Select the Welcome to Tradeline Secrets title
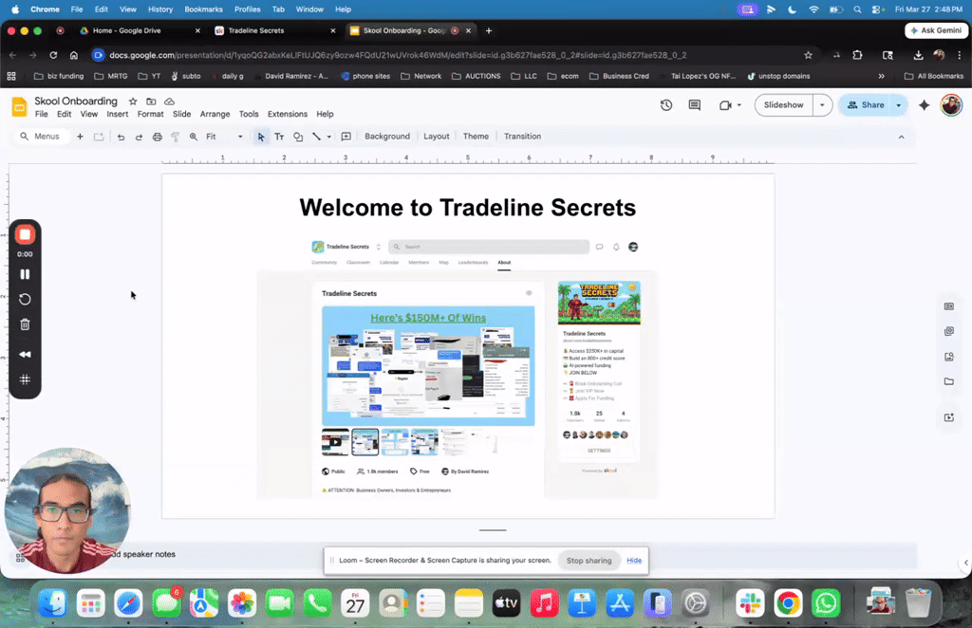Viewport: 972px width, 628px height. pyautogui.click(x=467, y=208)
